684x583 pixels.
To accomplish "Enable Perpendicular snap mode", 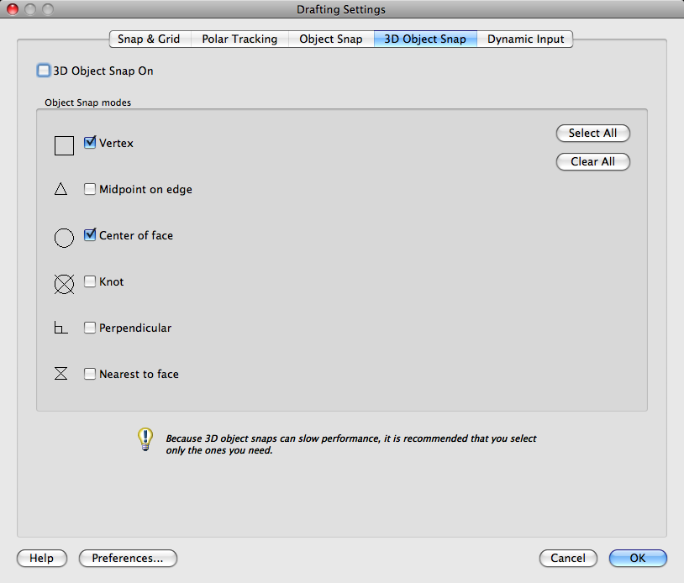I will click(90, 328).
